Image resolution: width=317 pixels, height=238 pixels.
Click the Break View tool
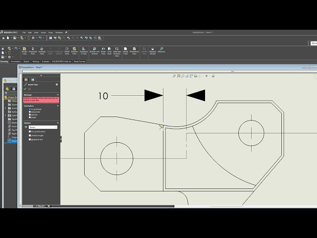click(104, 51)
